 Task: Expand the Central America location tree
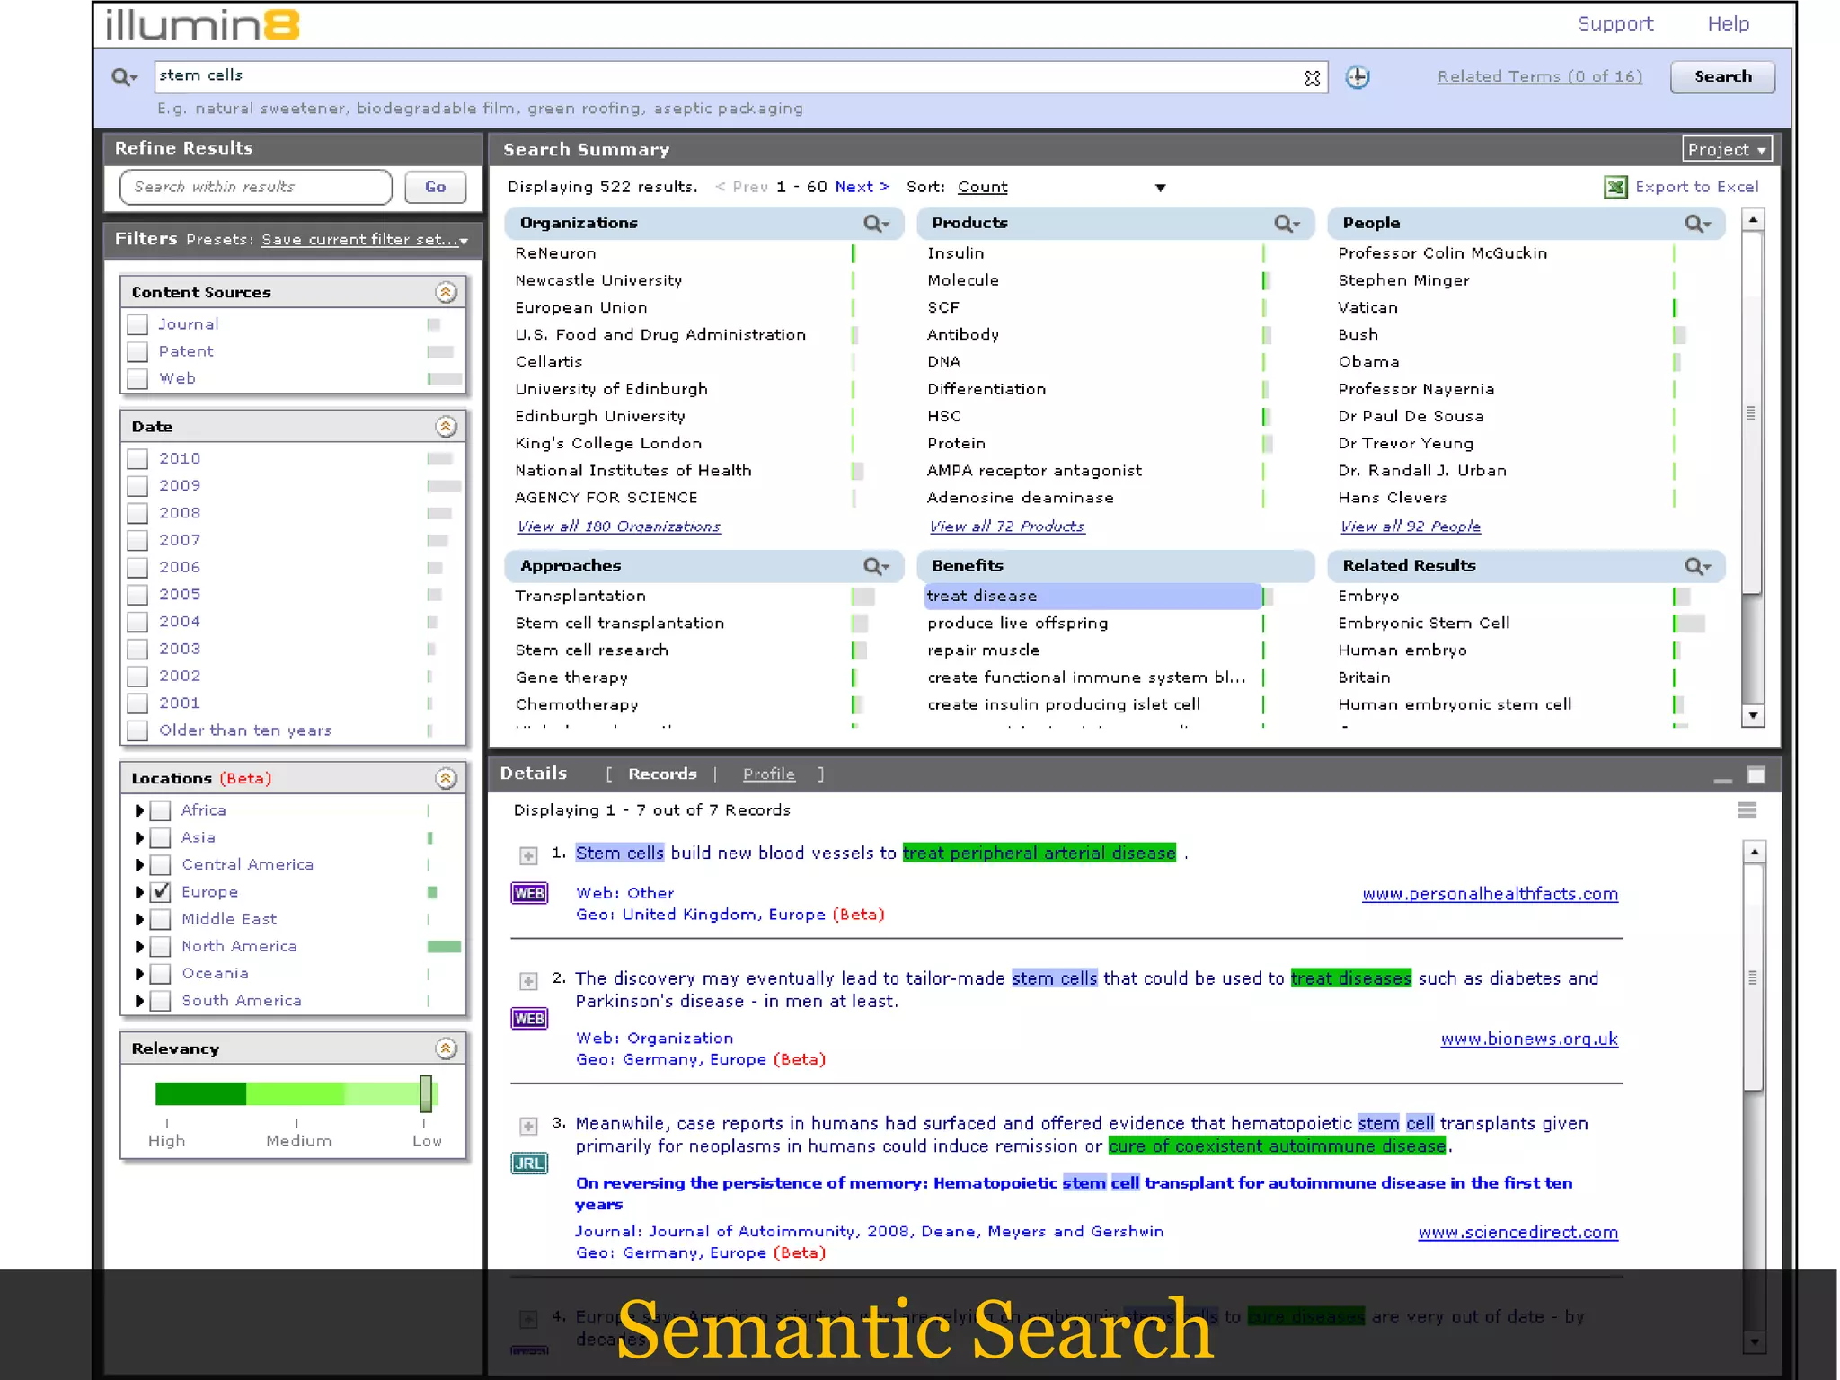click(x=139, y=864)
